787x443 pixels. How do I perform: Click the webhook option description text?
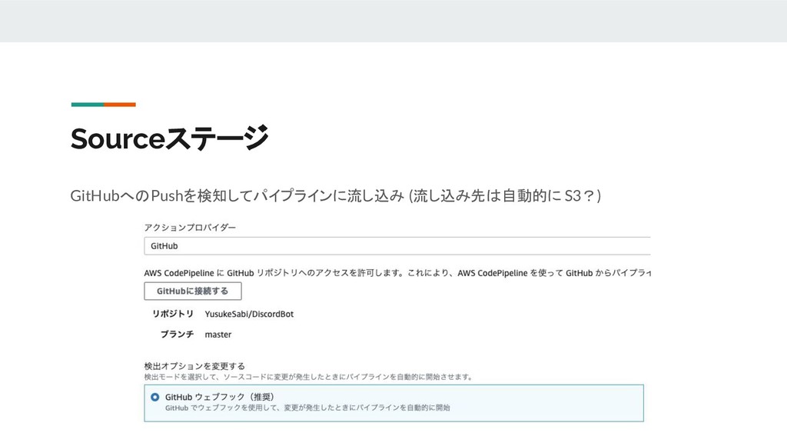point(307,408)
